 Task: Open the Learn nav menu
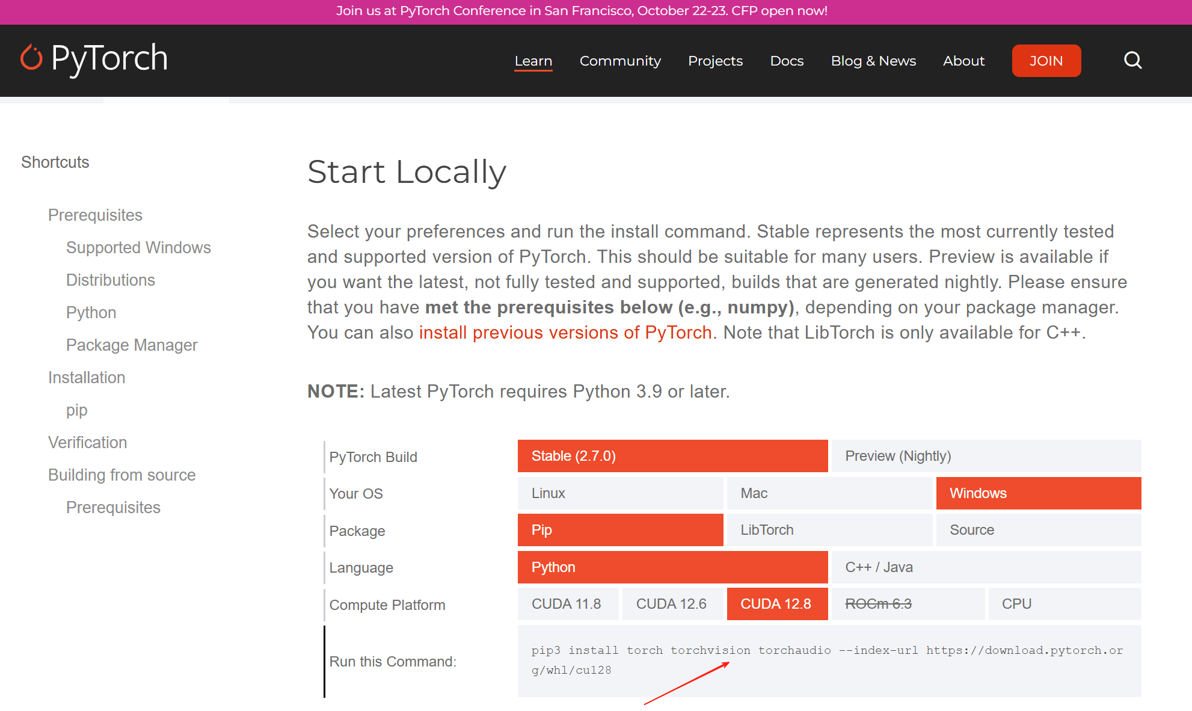533,61
